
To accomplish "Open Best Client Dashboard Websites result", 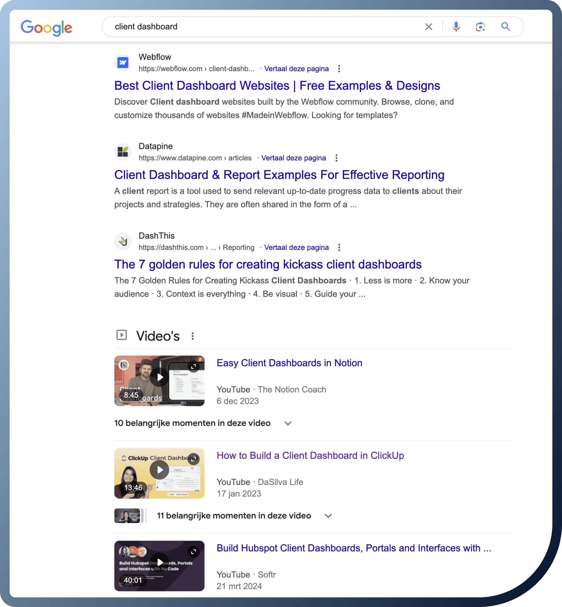I will (277, 86).
